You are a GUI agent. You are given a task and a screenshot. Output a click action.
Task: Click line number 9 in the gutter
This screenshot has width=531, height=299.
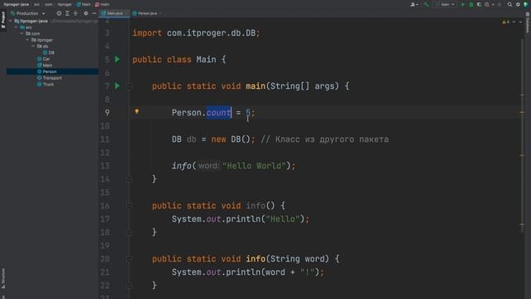[107, 113]
